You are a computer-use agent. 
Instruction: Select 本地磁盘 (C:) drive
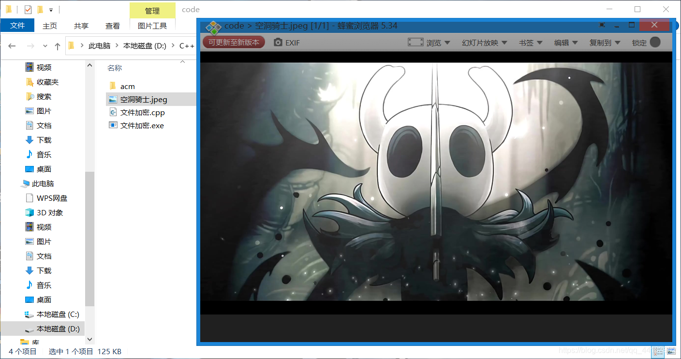52,314
